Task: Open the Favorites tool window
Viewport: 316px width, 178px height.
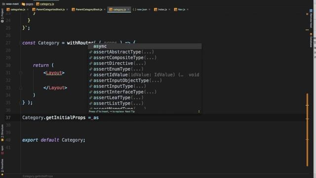Action: pos(2,167)
